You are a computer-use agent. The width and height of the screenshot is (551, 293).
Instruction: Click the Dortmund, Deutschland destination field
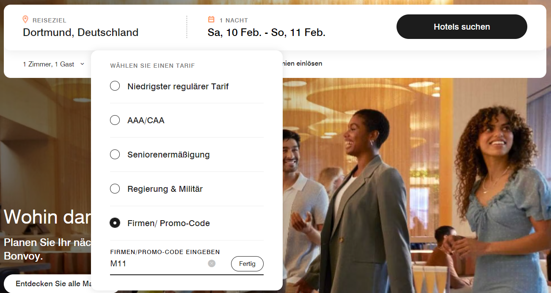80,32
